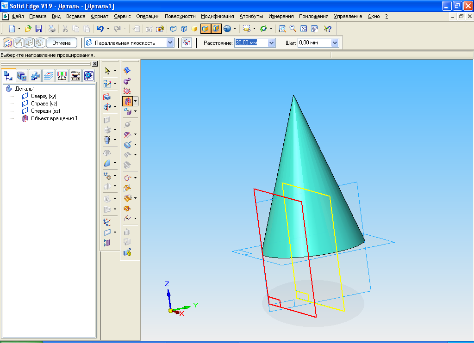This screenshot has width=474, height=343.
Task: Toggle the first highlighted shaded display mode button
Action: point(206,29)
